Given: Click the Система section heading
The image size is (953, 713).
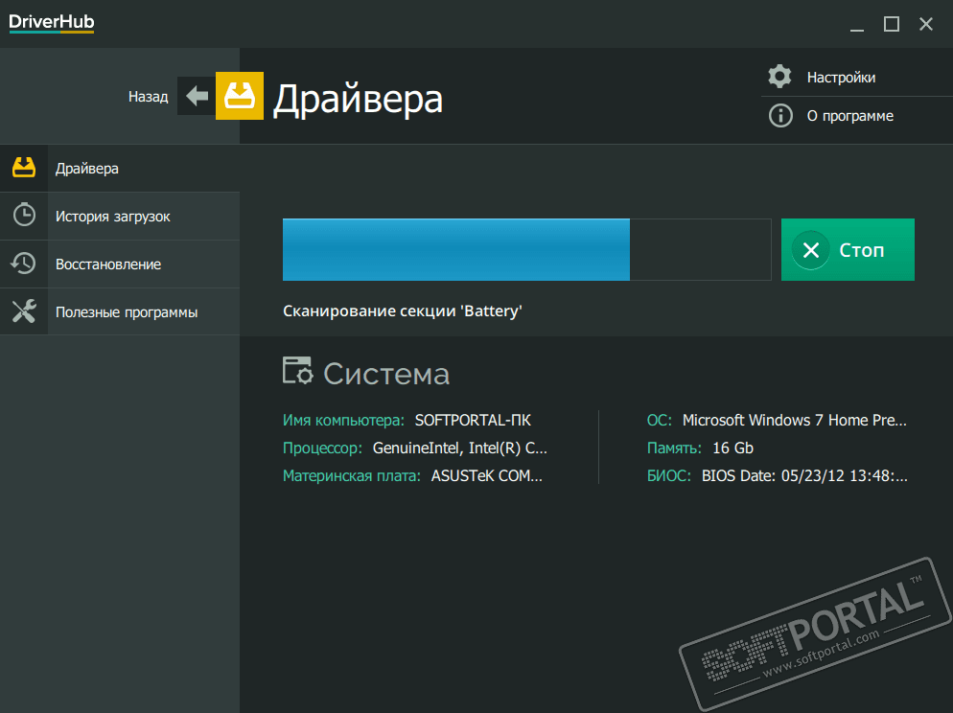Looking at the screenshot, I should (386, 374).
